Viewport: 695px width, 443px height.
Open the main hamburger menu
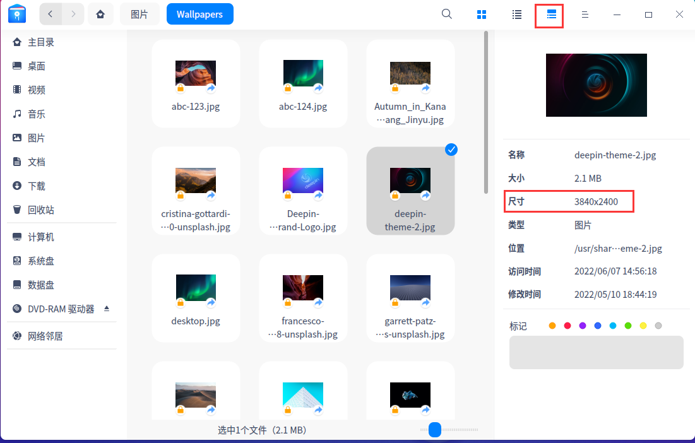click(585, 15)
